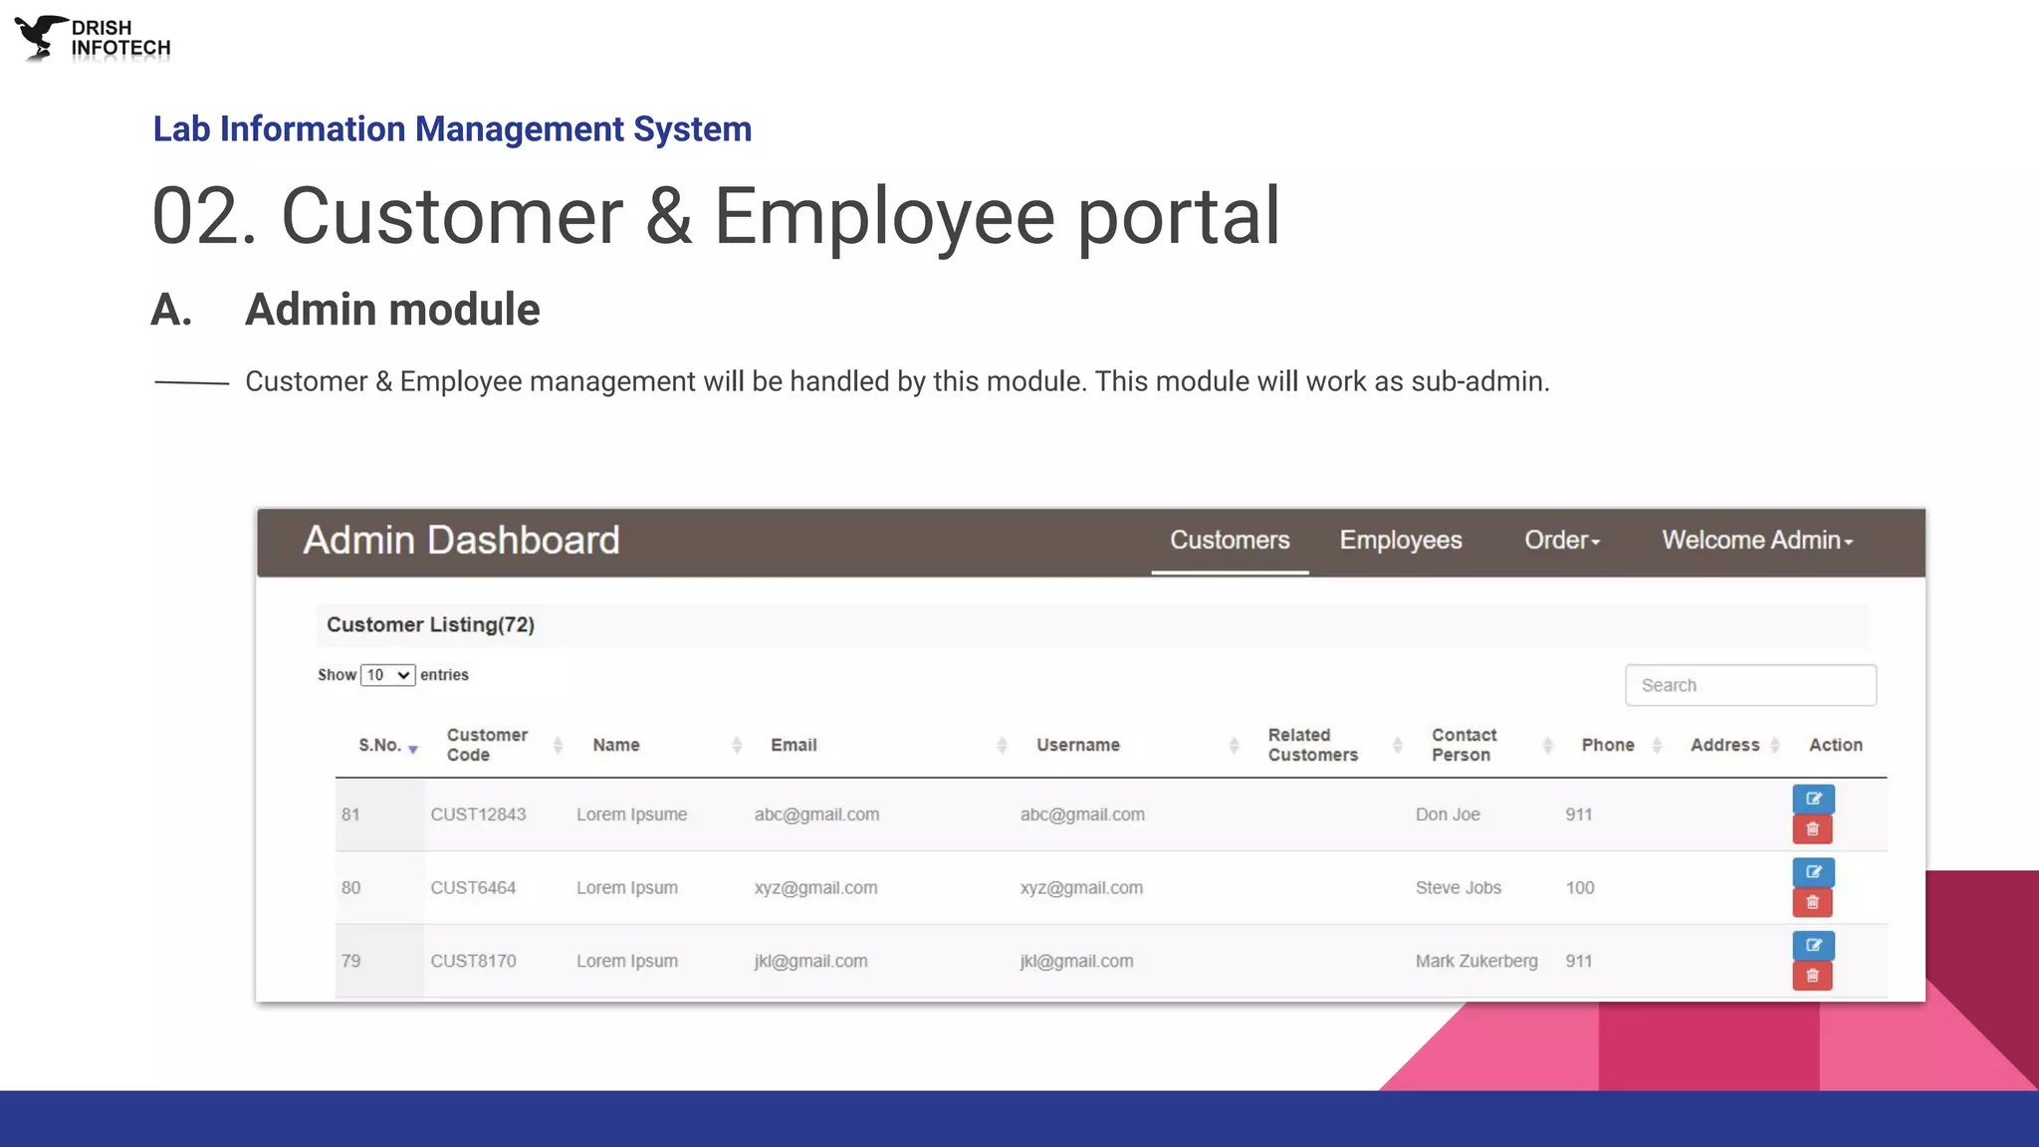This screenshot has width=2039, height=1147.
Task: Click the Customer Listing(72) heading
Action: pos(430,624)
